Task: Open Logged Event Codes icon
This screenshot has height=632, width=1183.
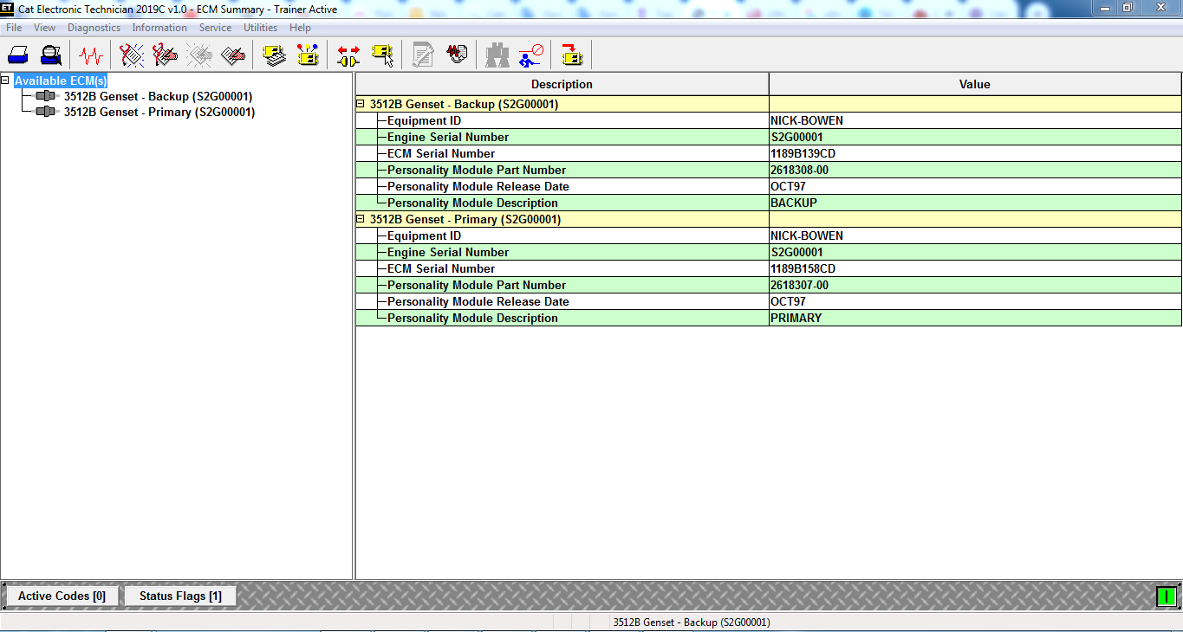Action: tap(232, 55)
